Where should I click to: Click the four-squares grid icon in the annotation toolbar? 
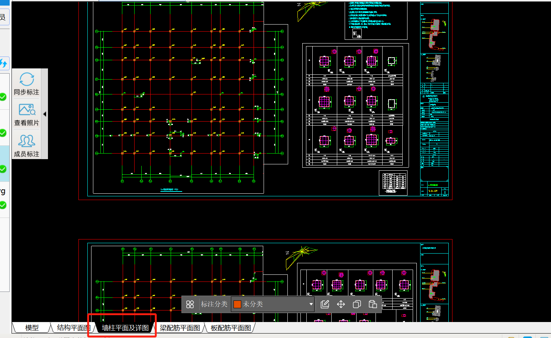pos(190,304)
